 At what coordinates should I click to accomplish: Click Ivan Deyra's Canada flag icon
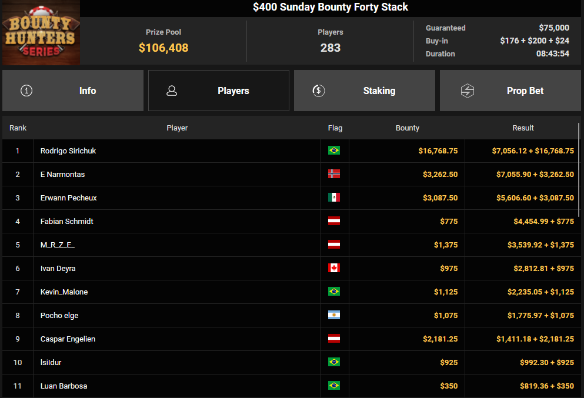334,268
